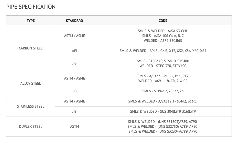Select the TYPE column header
The width and height of the screenshot is (240, 141).
pos(31,21)
